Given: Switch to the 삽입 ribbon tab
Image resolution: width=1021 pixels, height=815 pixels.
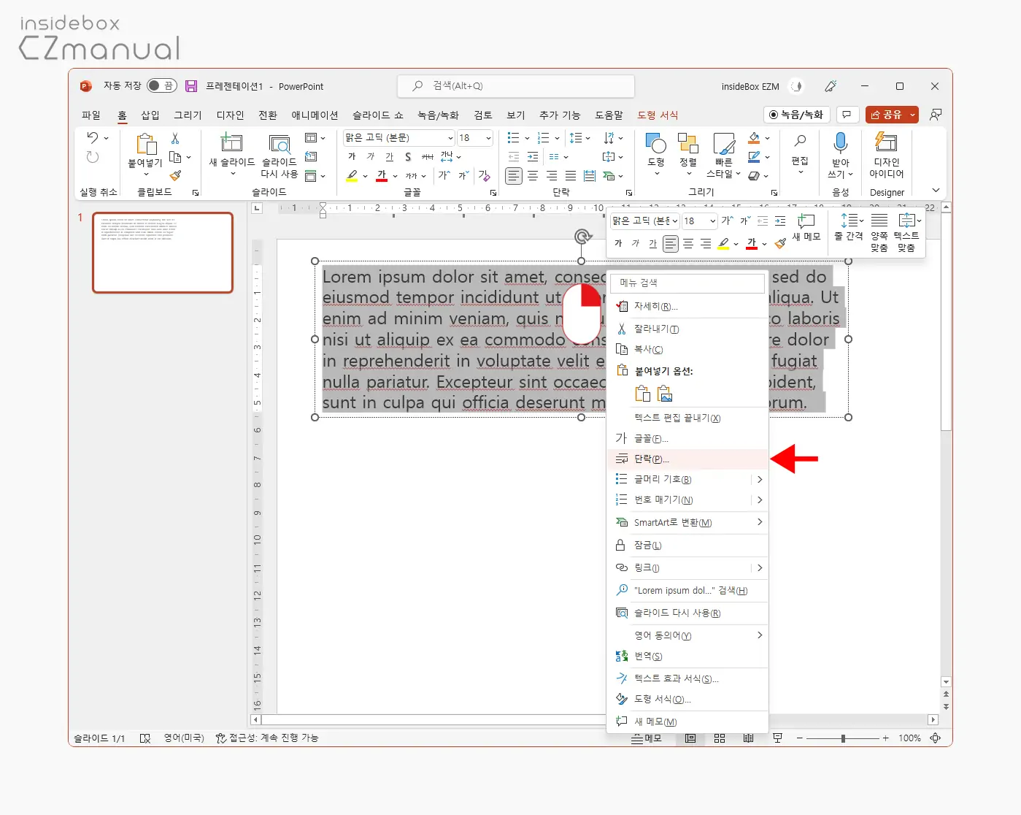Looking at the screenshot, I should [x=150, y=115].
